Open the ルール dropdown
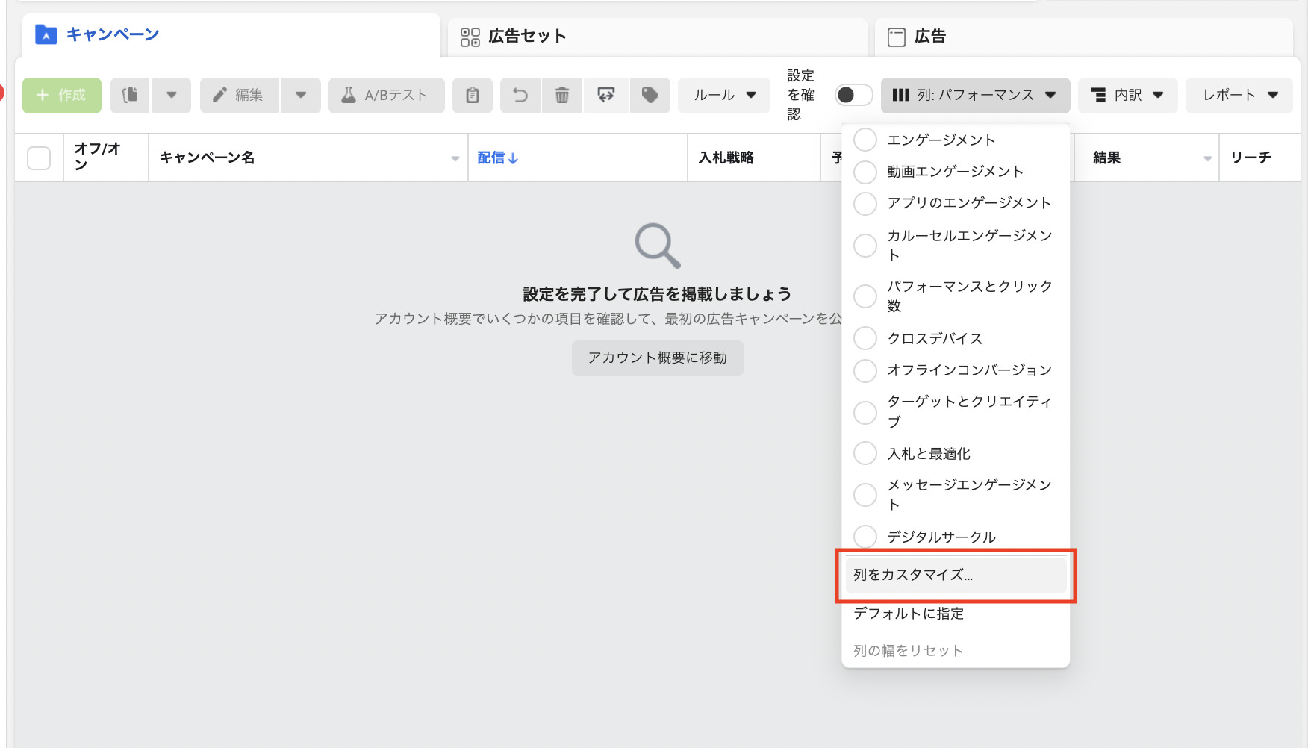Image resolution: width=1308 pixels, height=748 pixels. (723, 95)
